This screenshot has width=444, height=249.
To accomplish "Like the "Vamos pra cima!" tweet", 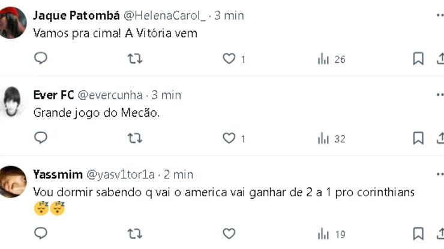I will click(x=229, y=59).
